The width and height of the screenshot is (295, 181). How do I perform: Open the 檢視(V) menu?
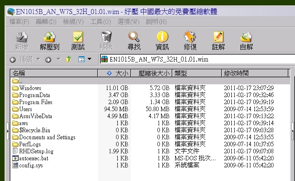(73, 22)
